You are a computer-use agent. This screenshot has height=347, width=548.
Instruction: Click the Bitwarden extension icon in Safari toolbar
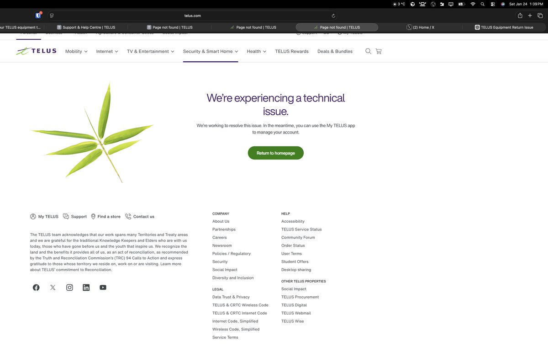click(38, 16)
